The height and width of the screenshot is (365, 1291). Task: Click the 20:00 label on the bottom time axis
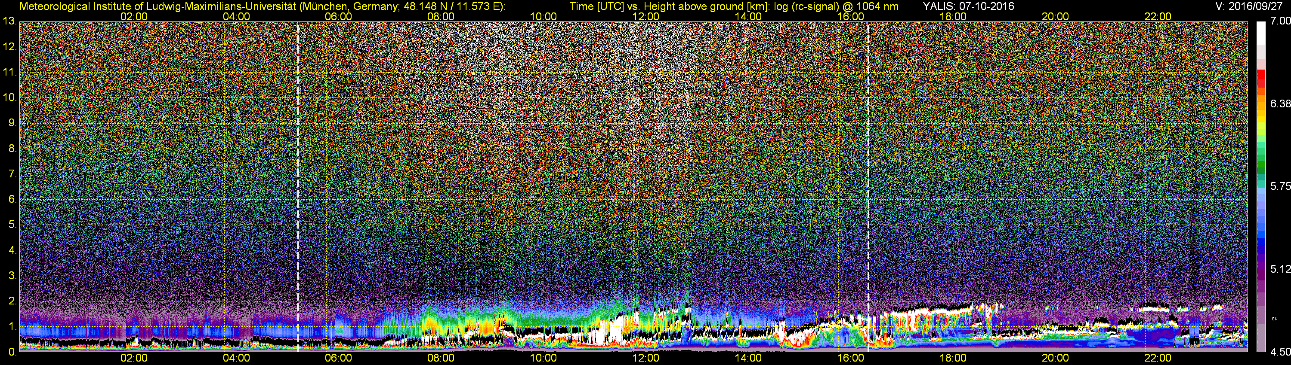(1056, 358)
